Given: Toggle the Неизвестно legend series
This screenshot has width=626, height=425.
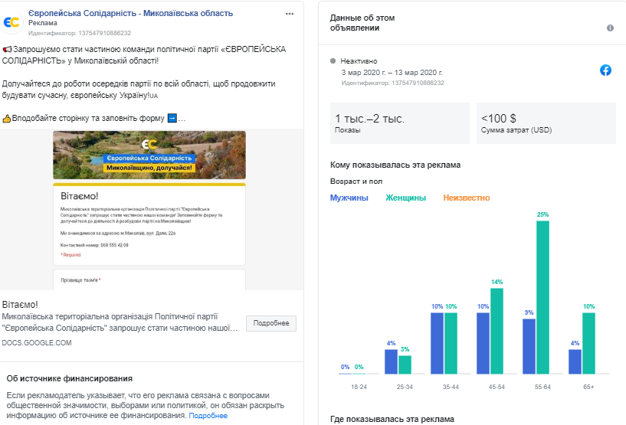Looking at the screenshot, I should point(466,198).
